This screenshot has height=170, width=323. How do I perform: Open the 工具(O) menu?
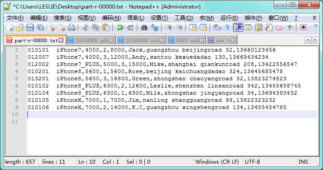(x=184, y=18)
